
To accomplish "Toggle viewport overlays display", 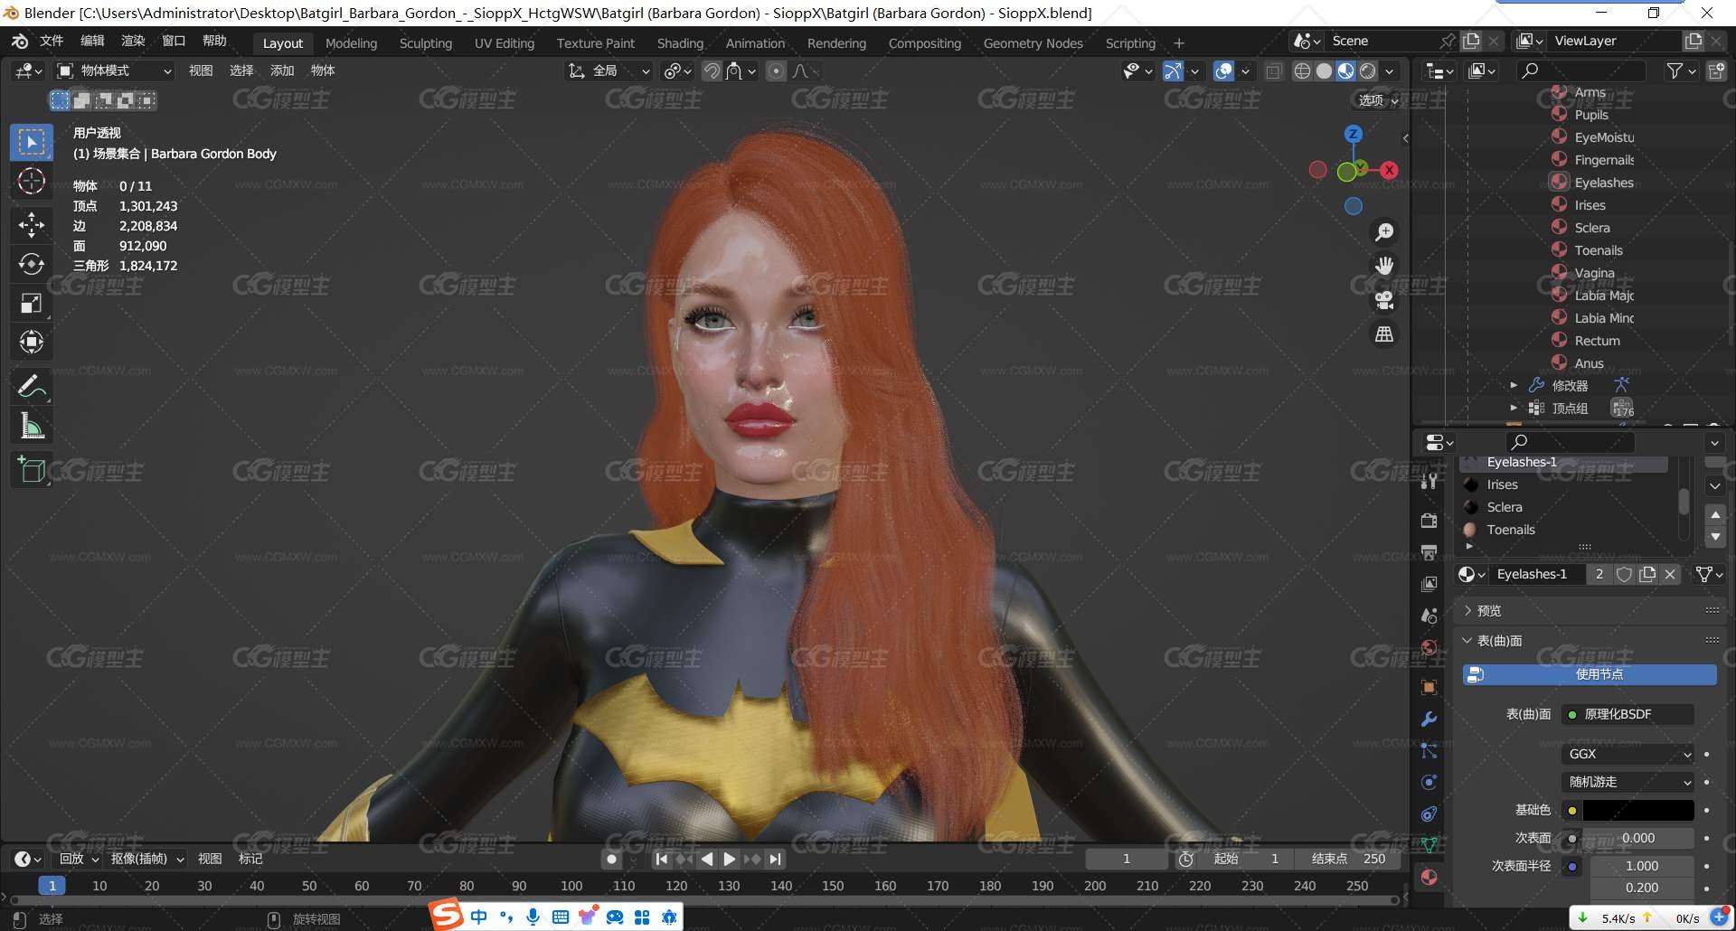I will (1223, 71).
